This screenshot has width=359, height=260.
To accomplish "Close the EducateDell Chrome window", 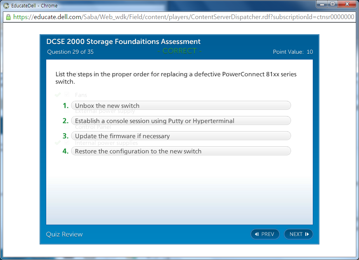I will [x=347, y=4].
